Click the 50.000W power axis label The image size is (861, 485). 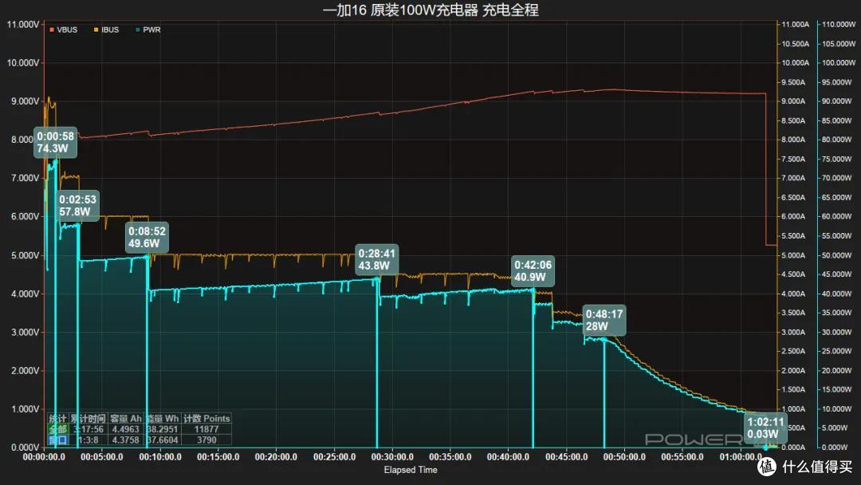pyautogui.click(x=839, y=255)
